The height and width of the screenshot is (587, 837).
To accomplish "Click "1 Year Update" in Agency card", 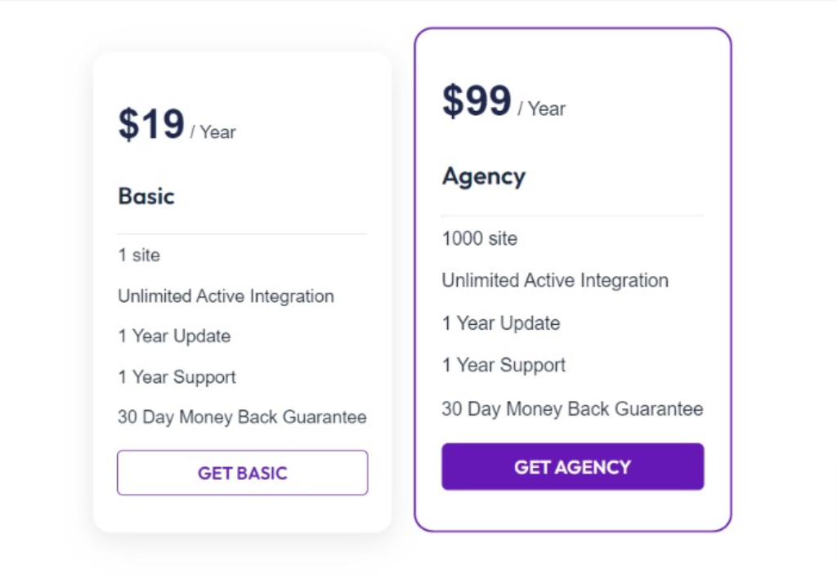I will (x=501, y=323).
